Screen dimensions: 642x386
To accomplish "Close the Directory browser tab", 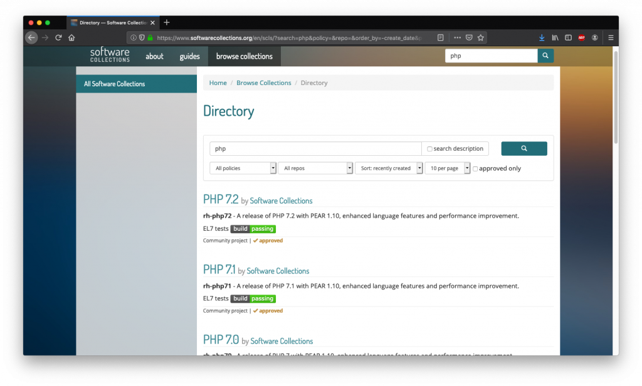I will click(x=153, y=23).
